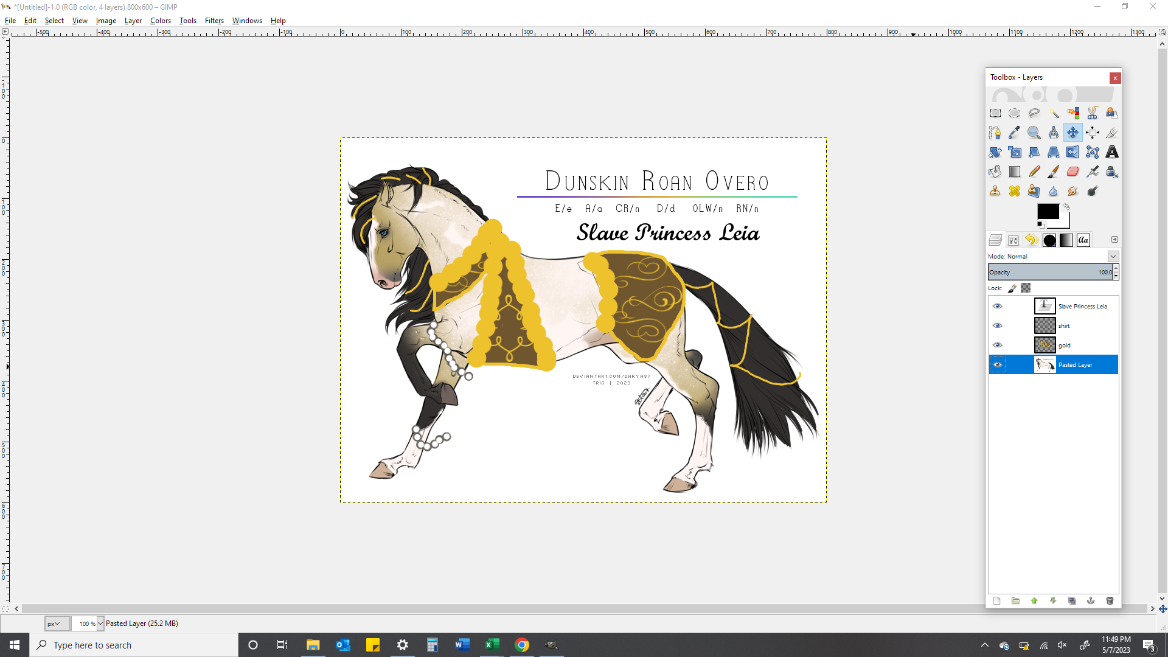Viewport: 1168px width, 657px height.
Task: Switch to the Undo History tab
Action: point(1031,240)
